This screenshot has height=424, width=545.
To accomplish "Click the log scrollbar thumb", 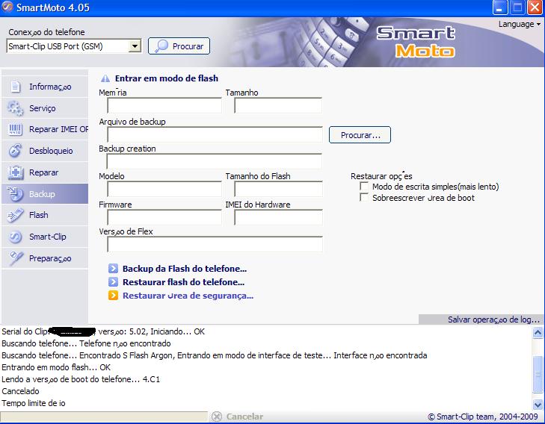I will point(538,373).
